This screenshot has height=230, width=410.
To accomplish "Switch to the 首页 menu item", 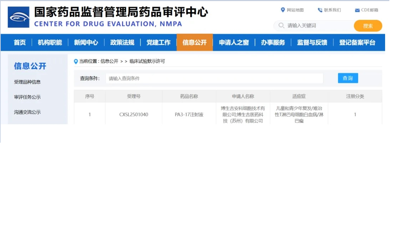I will click(20, 42).
